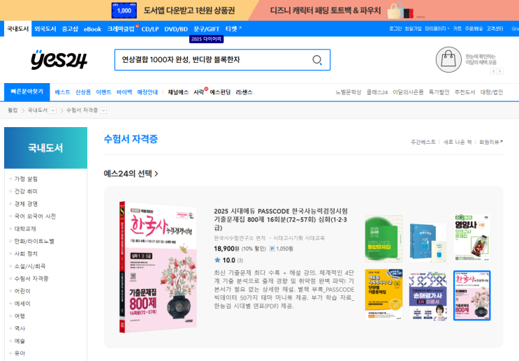Select 가정 살림 category in sidebar
Screen dimensions: 519x361
(26, 179)
